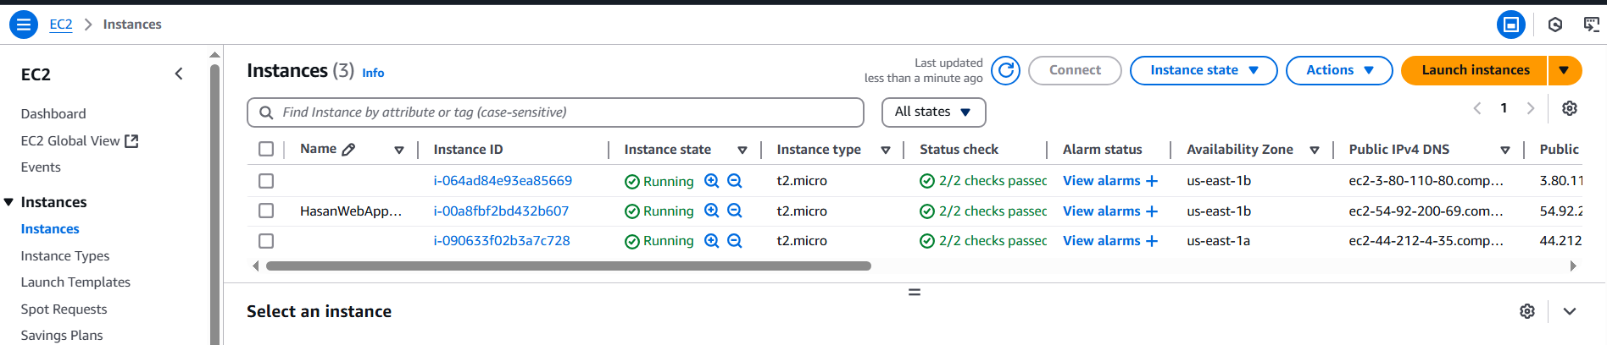Image resolution: width=1607 pixels, height=345 pixels.
Task: Open Launch instances split-button arrow
Action: (x=1565, y=70)
